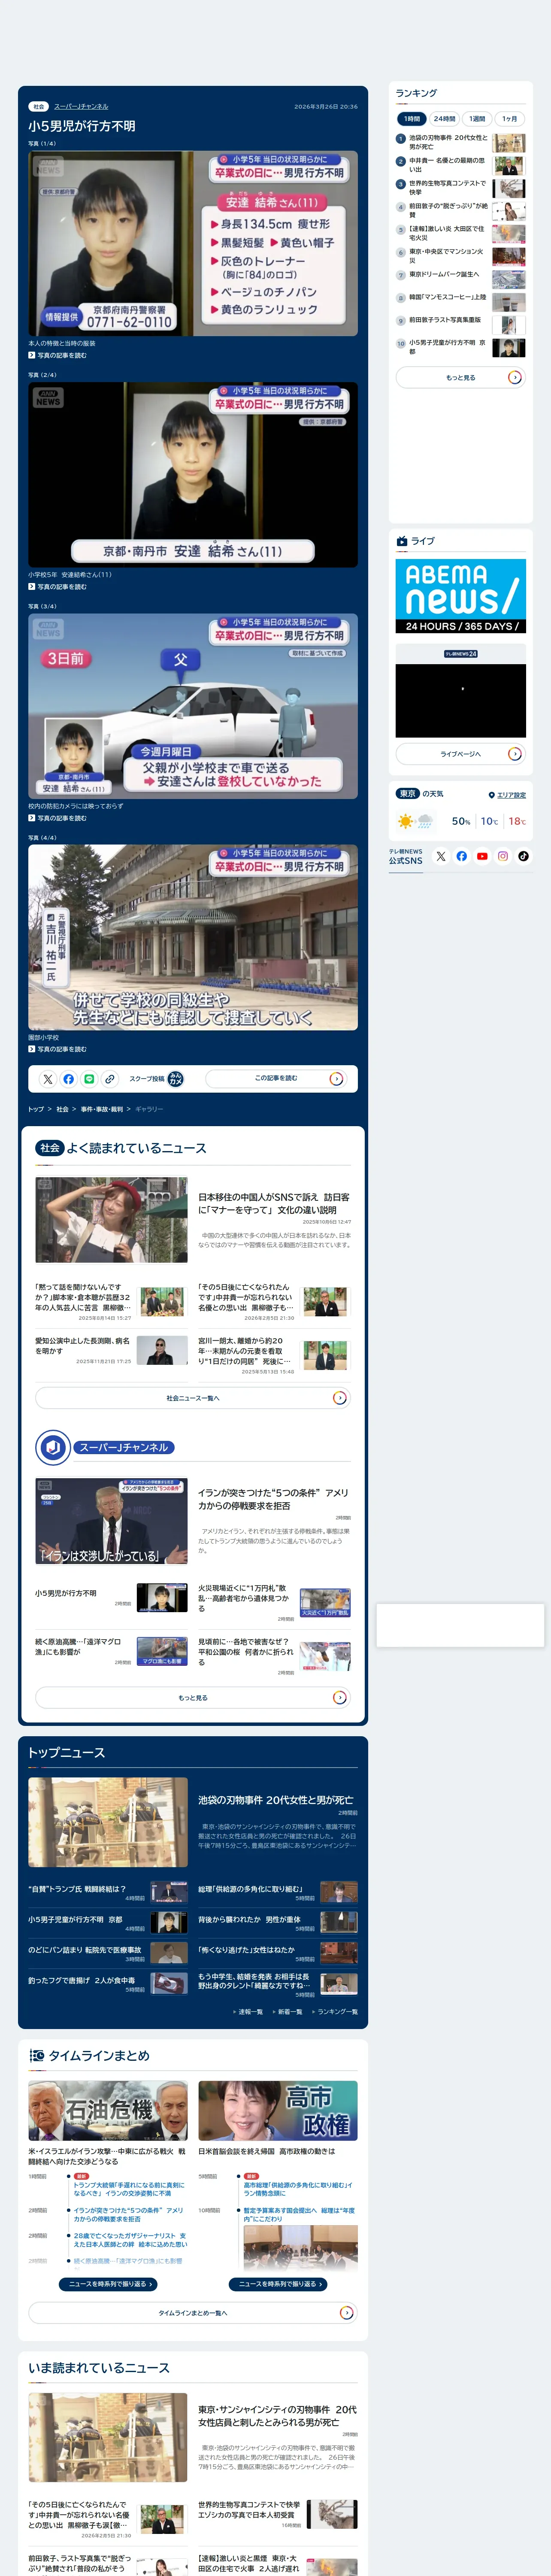Viewport: 551px width, 2576px height.
Task: Open headline 東京・サンシャインシティの刃物事件
Action: [x=277, y=2416]
